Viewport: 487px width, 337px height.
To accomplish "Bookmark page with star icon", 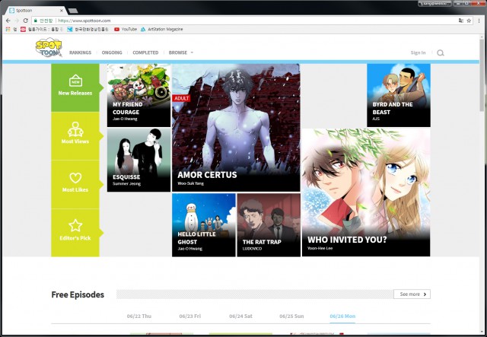I will click(469, 21).
